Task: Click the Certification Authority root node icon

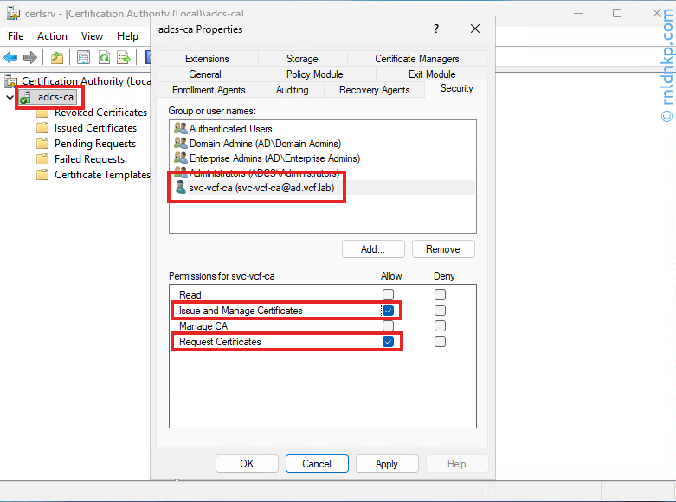Action: [11, 81]
